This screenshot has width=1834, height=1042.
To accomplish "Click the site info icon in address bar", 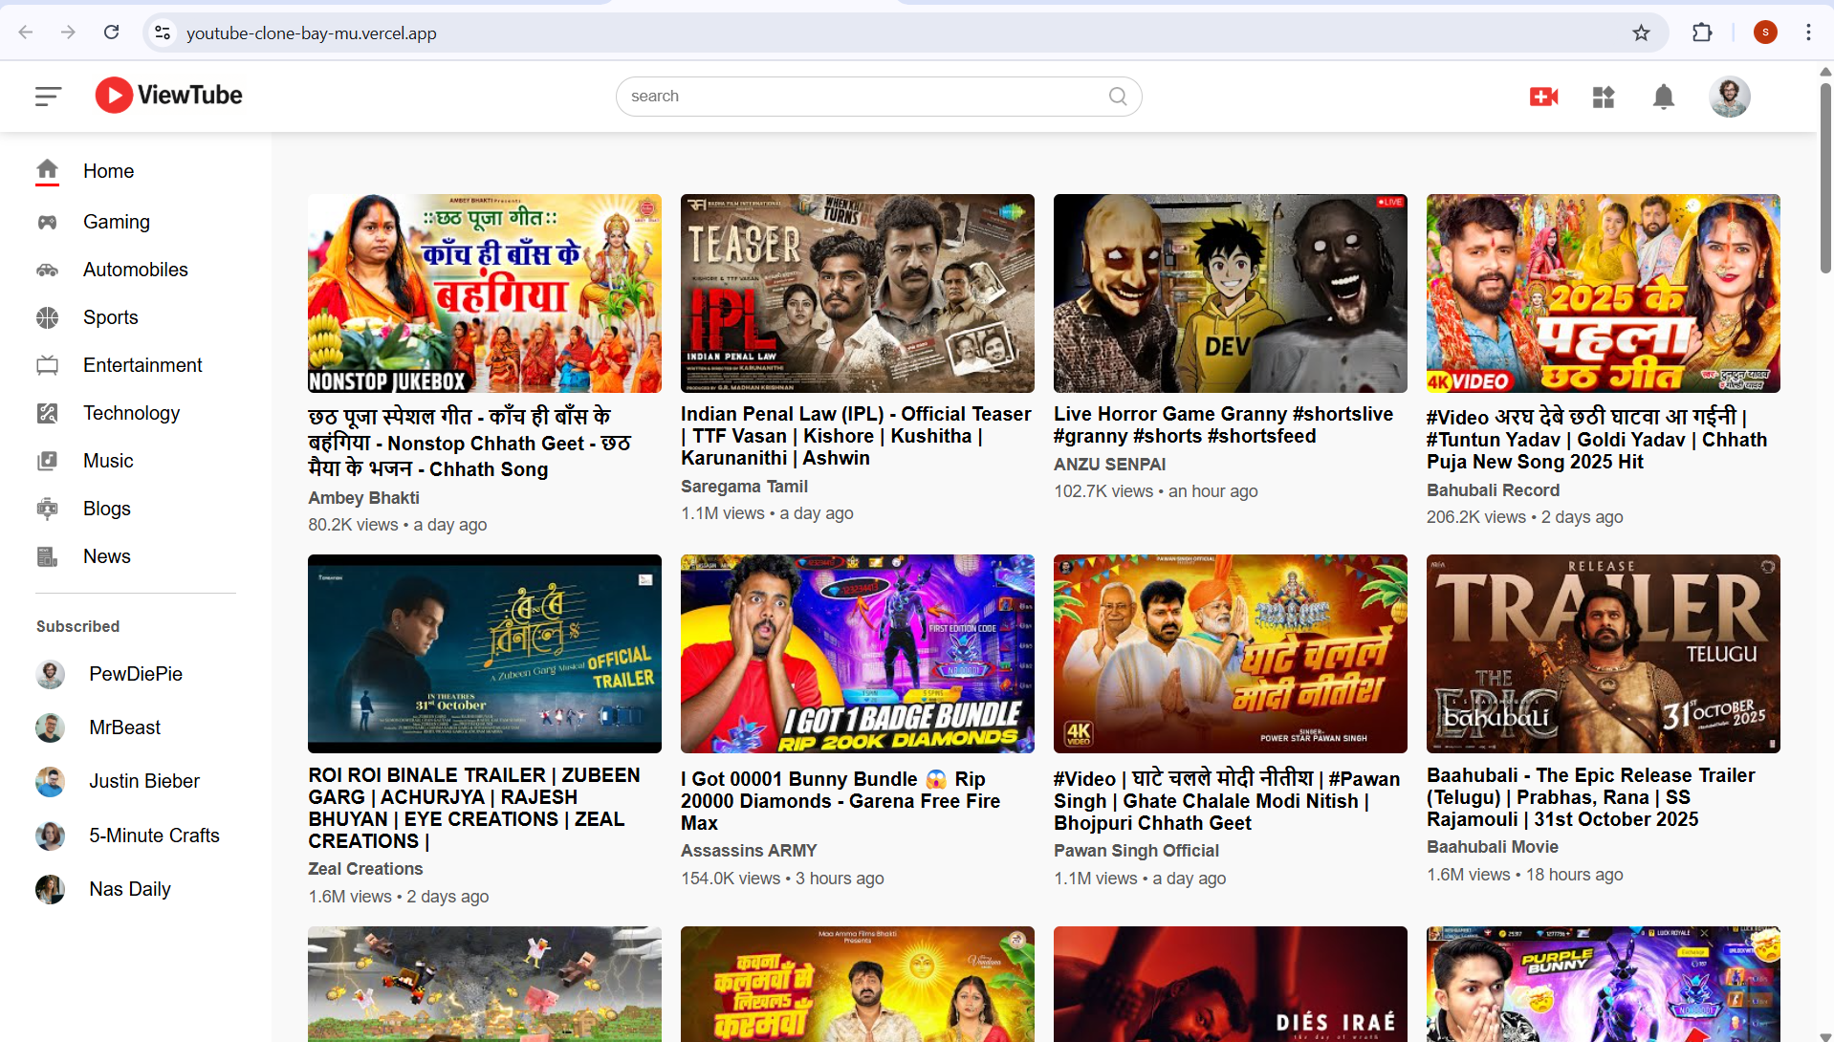I will pyautogui.click(x=162, y=32).
